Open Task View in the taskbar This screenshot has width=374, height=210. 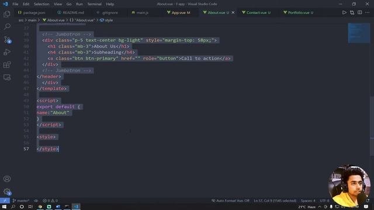coord(30,206)
